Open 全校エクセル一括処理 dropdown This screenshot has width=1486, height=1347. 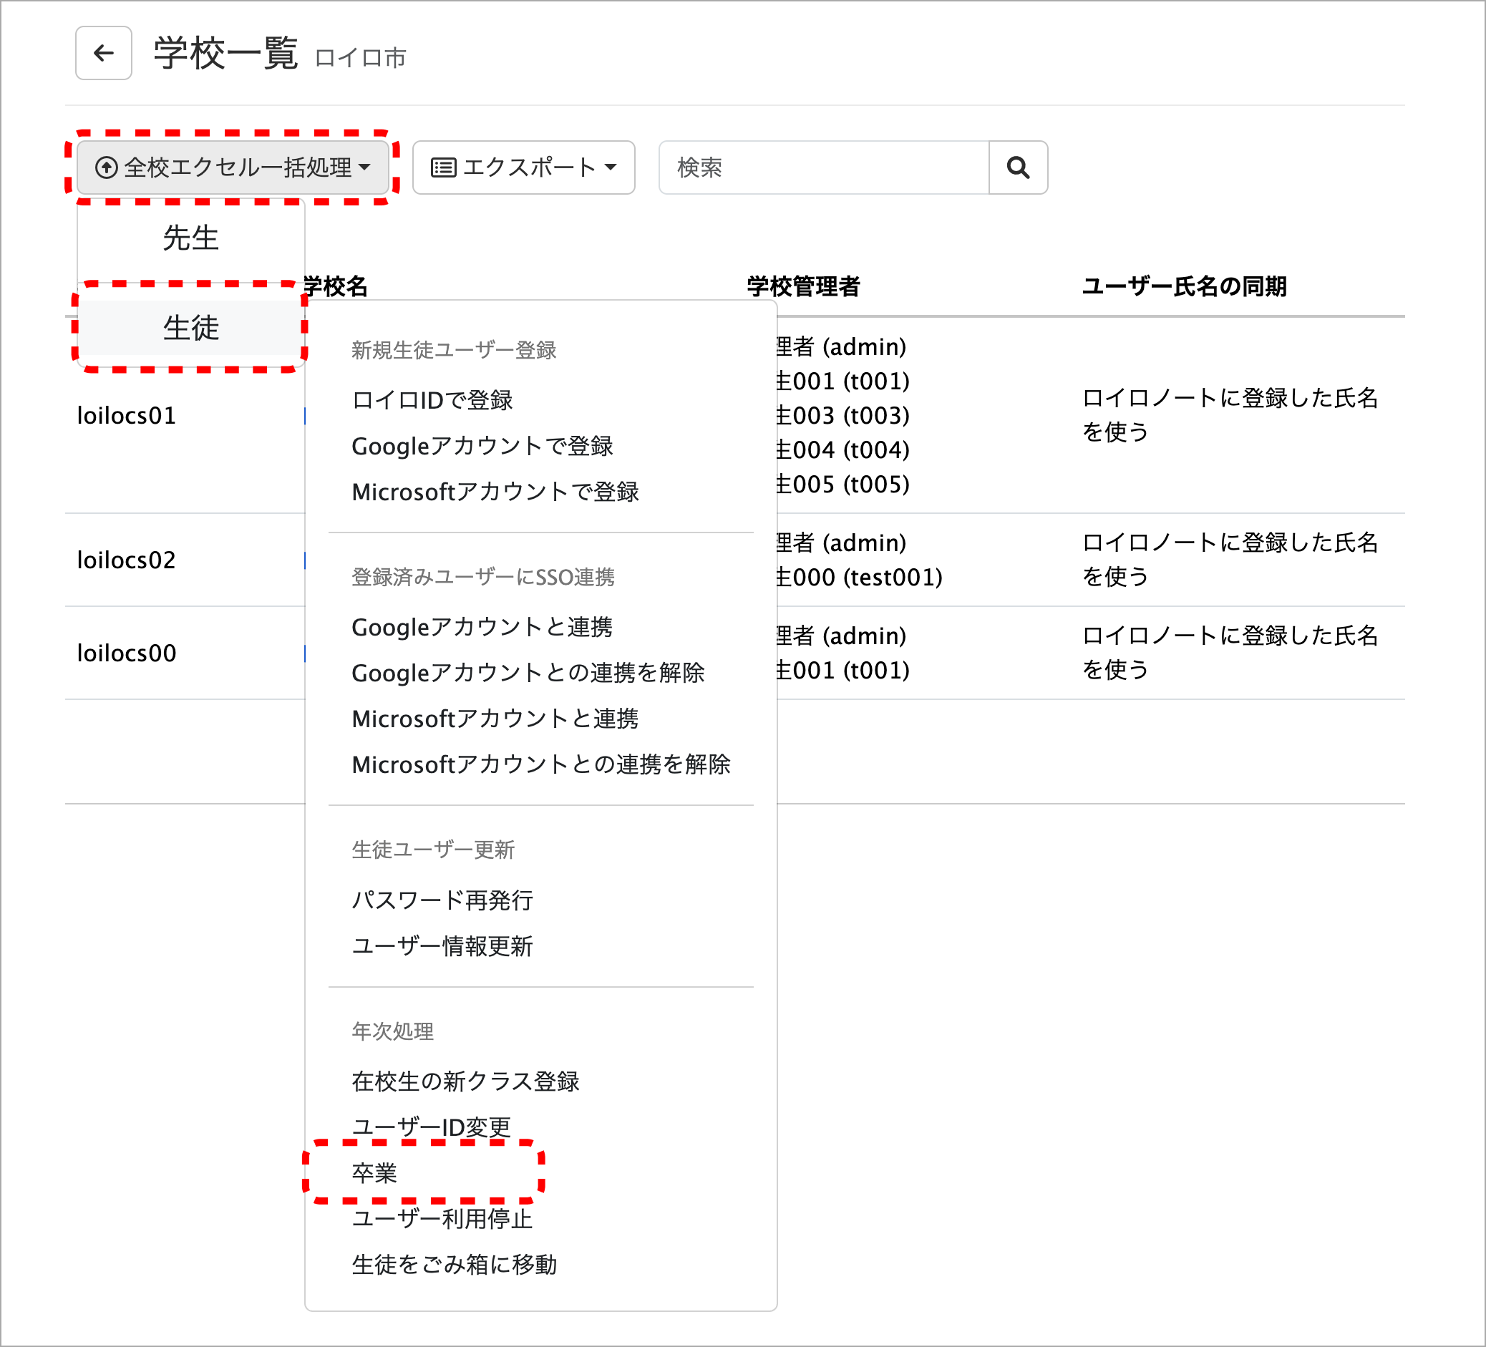[x=233, y=168]
